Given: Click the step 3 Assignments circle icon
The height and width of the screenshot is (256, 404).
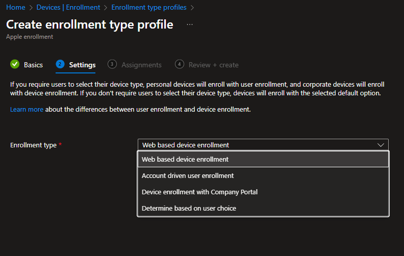Looking at the screenshot, I should [x=112, y=64].
